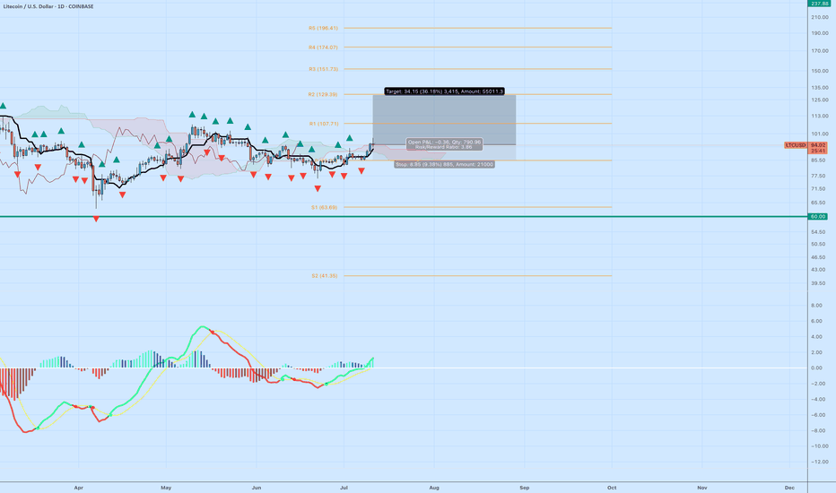Click the Target 34.15 (36.18%) label

point(444,91)
